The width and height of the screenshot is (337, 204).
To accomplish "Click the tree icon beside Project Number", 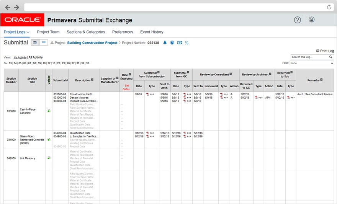I will (165, 42).
